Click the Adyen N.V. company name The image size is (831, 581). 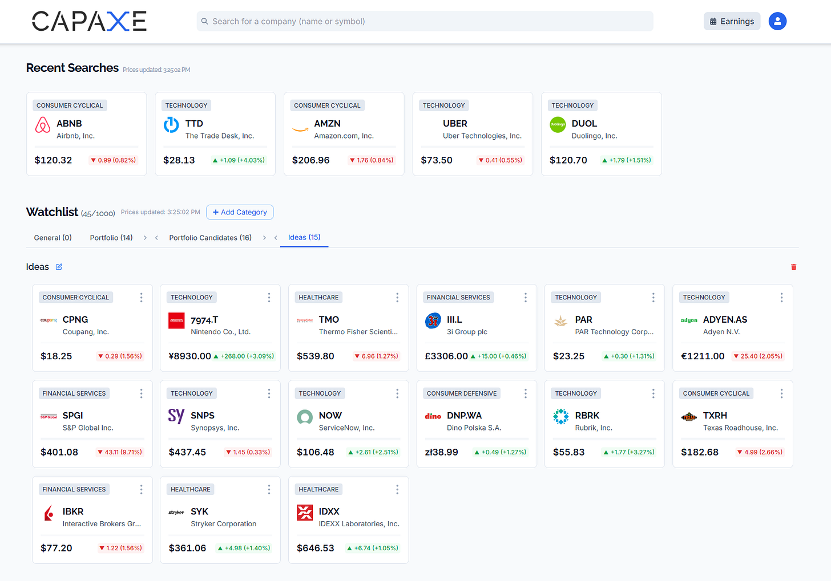(721, 332)
